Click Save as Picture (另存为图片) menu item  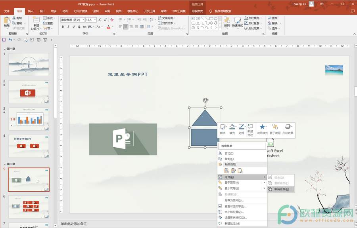pos(242,200)
